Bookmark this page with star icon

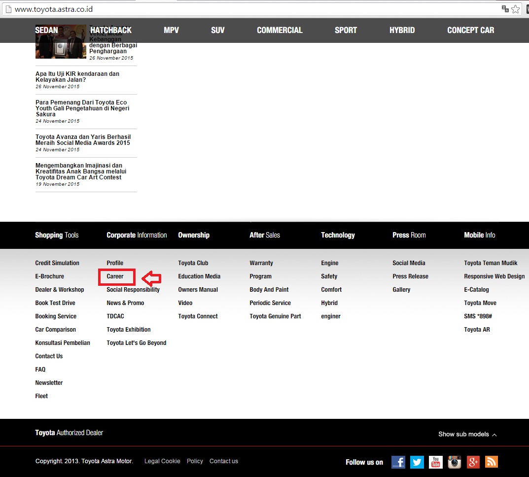coord(516,9)
